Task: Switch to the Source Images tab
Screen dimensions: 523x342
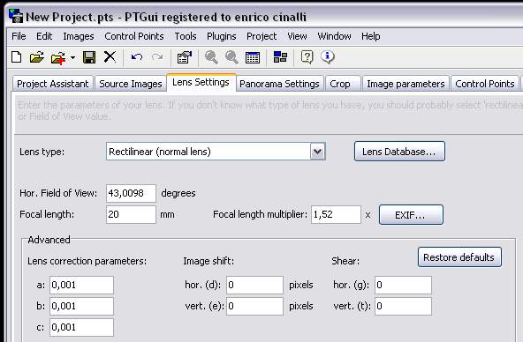Action: 131,84
